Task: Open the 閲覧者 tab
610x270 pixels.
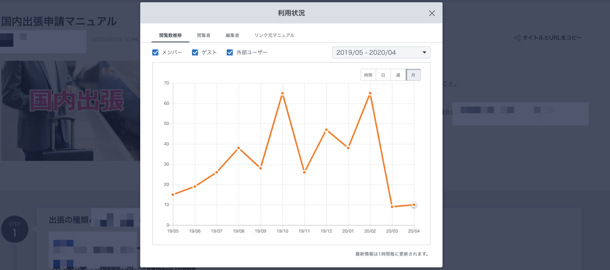Action: click(204, 35)
